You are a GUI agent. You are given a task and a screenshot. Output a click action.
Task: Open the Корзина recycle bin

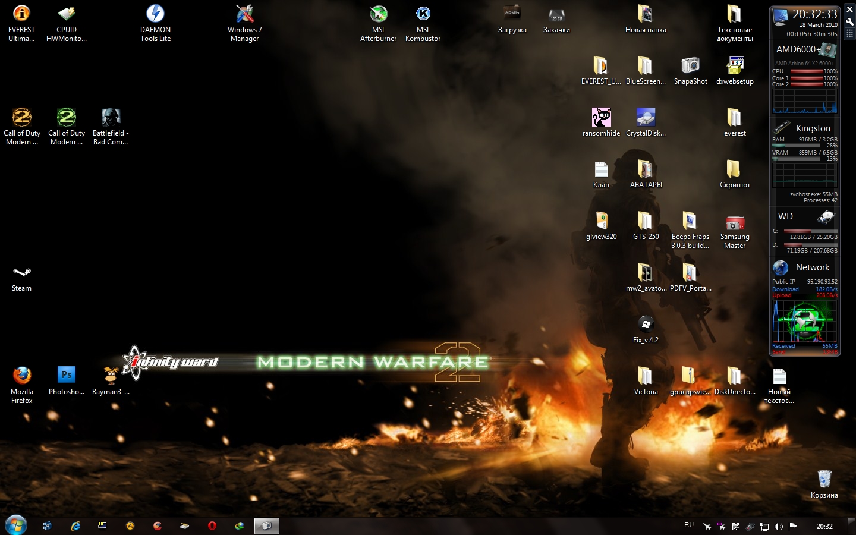(824, 479)
